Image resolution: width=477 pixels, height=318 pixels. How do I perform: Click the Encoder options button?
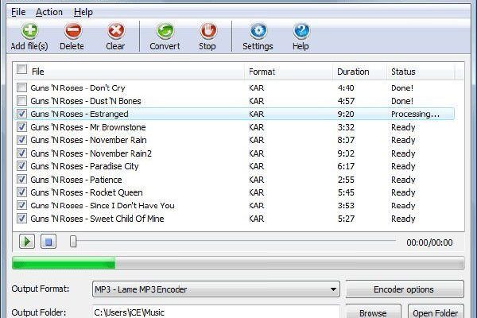point(405,289)
